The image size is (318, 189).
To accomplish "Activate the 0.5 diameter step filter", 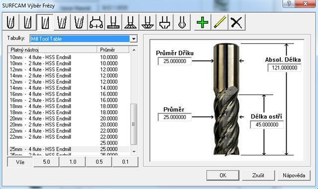I will click(99, 162).
